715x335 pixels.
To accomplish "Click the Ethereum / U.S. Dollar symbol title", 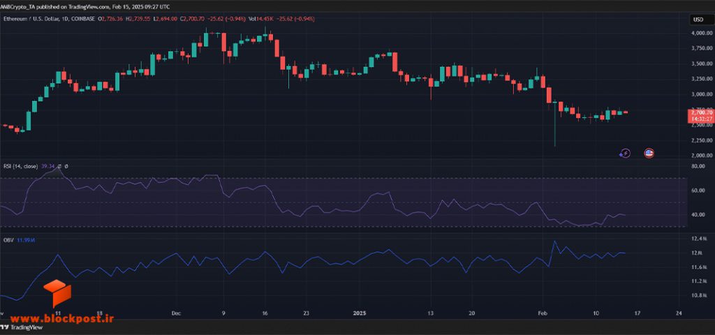I will pyautogui.click(x=50, y=19).
